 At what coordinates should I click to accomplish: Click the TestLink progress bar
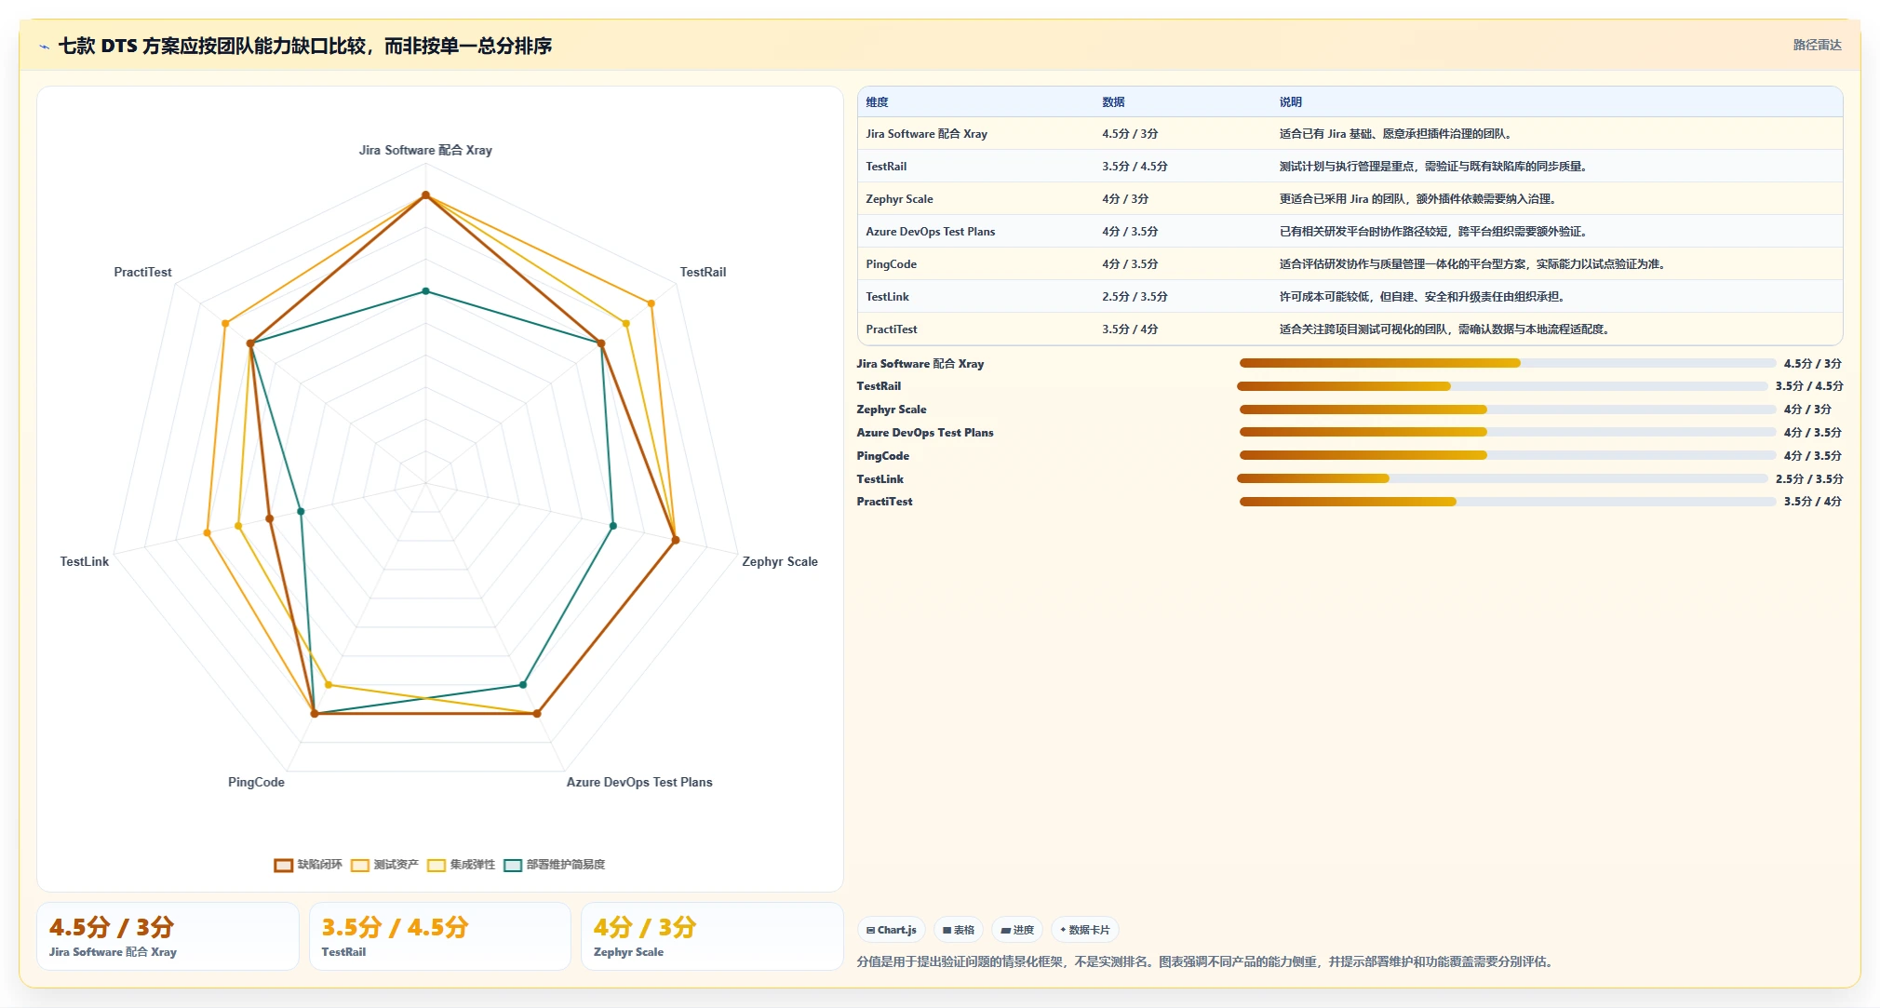(x=1502, y=478)
